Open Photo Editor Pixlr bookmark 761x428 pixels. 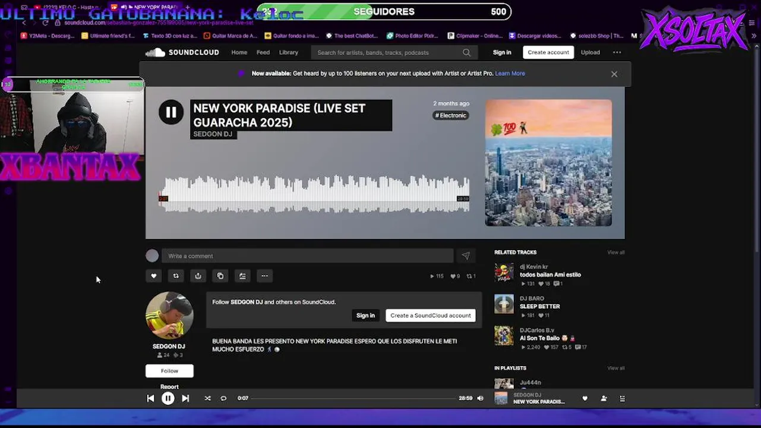[412, 36]
